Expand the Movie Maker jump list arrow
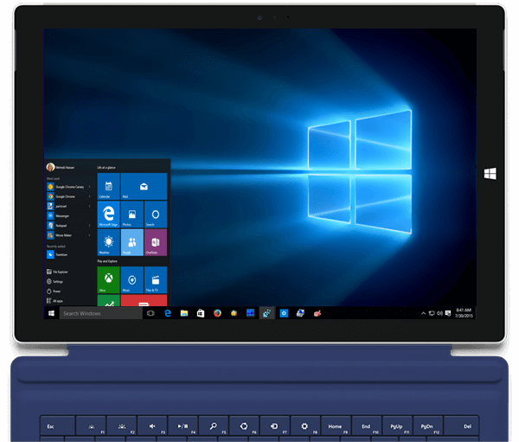 point(90,235)
